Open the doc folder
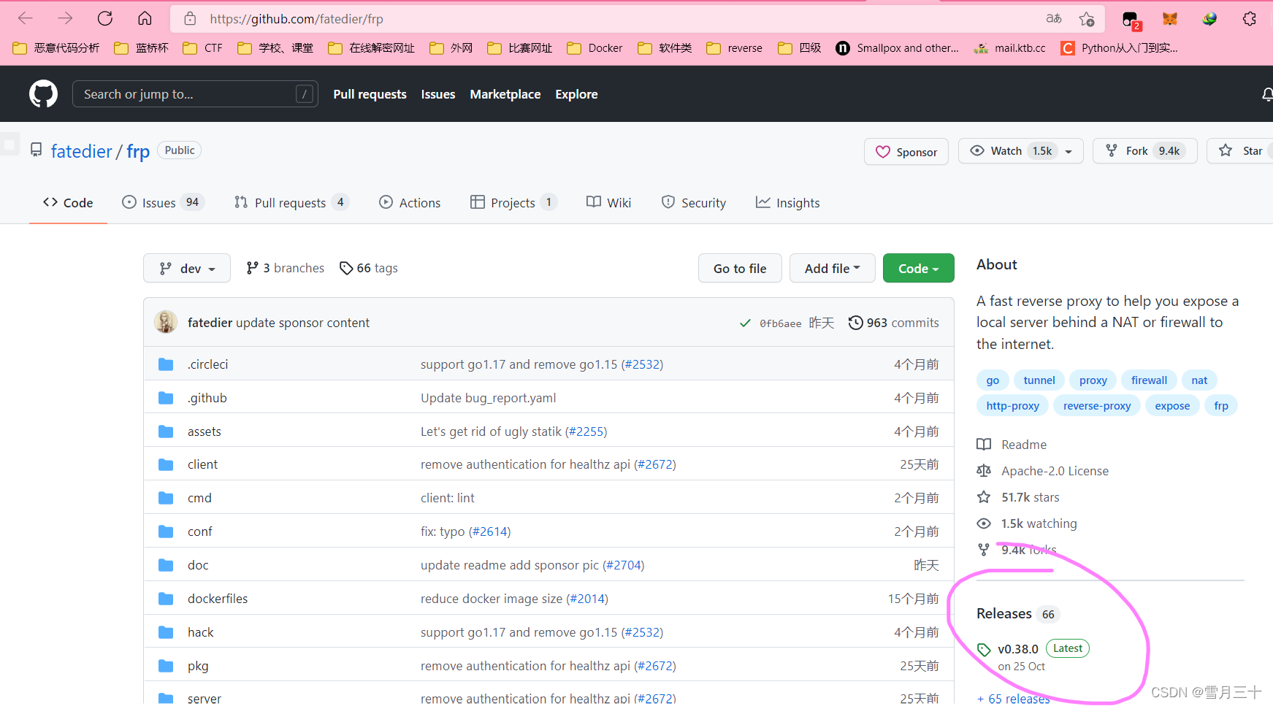This screenshot has width=1273, height=706. [198, 565]
